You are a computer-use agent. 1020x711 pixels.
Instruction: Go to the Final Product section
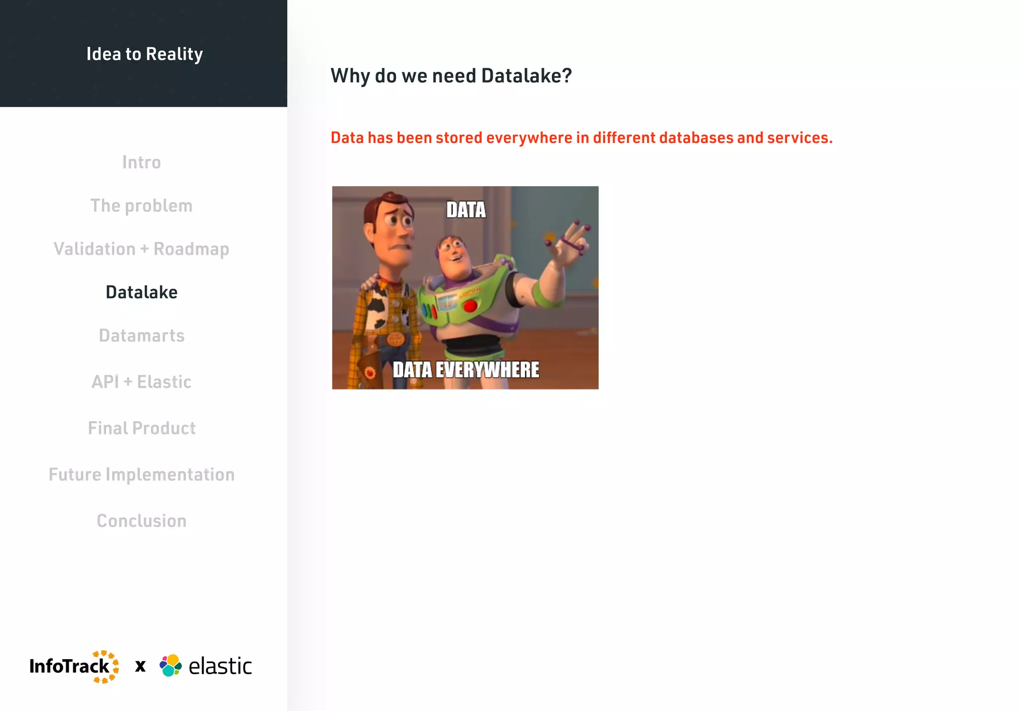[x=141, y=428]
